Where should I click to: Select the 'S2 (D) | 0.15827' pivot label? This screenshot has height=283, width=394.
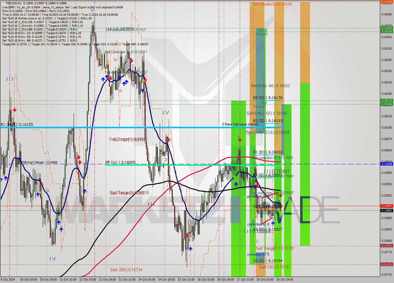268,229
